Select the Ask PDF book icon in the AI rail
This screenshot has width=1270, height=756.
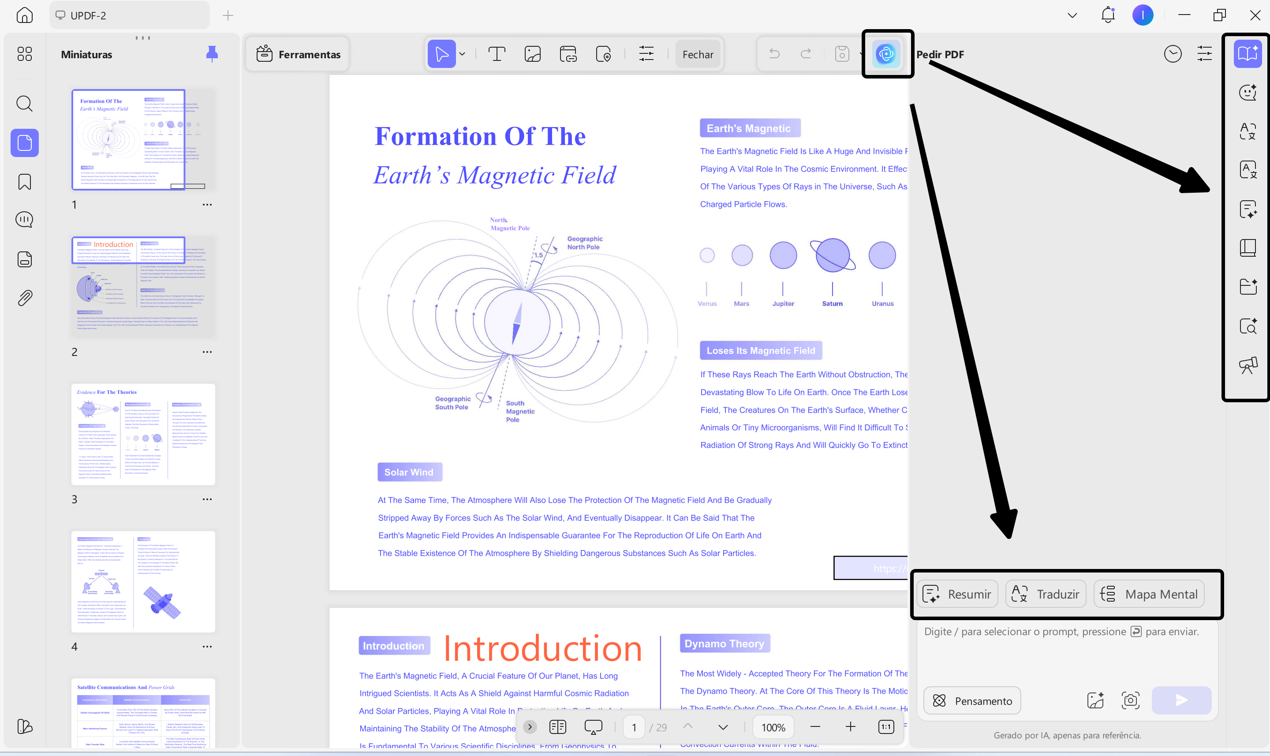point(1248,54)
